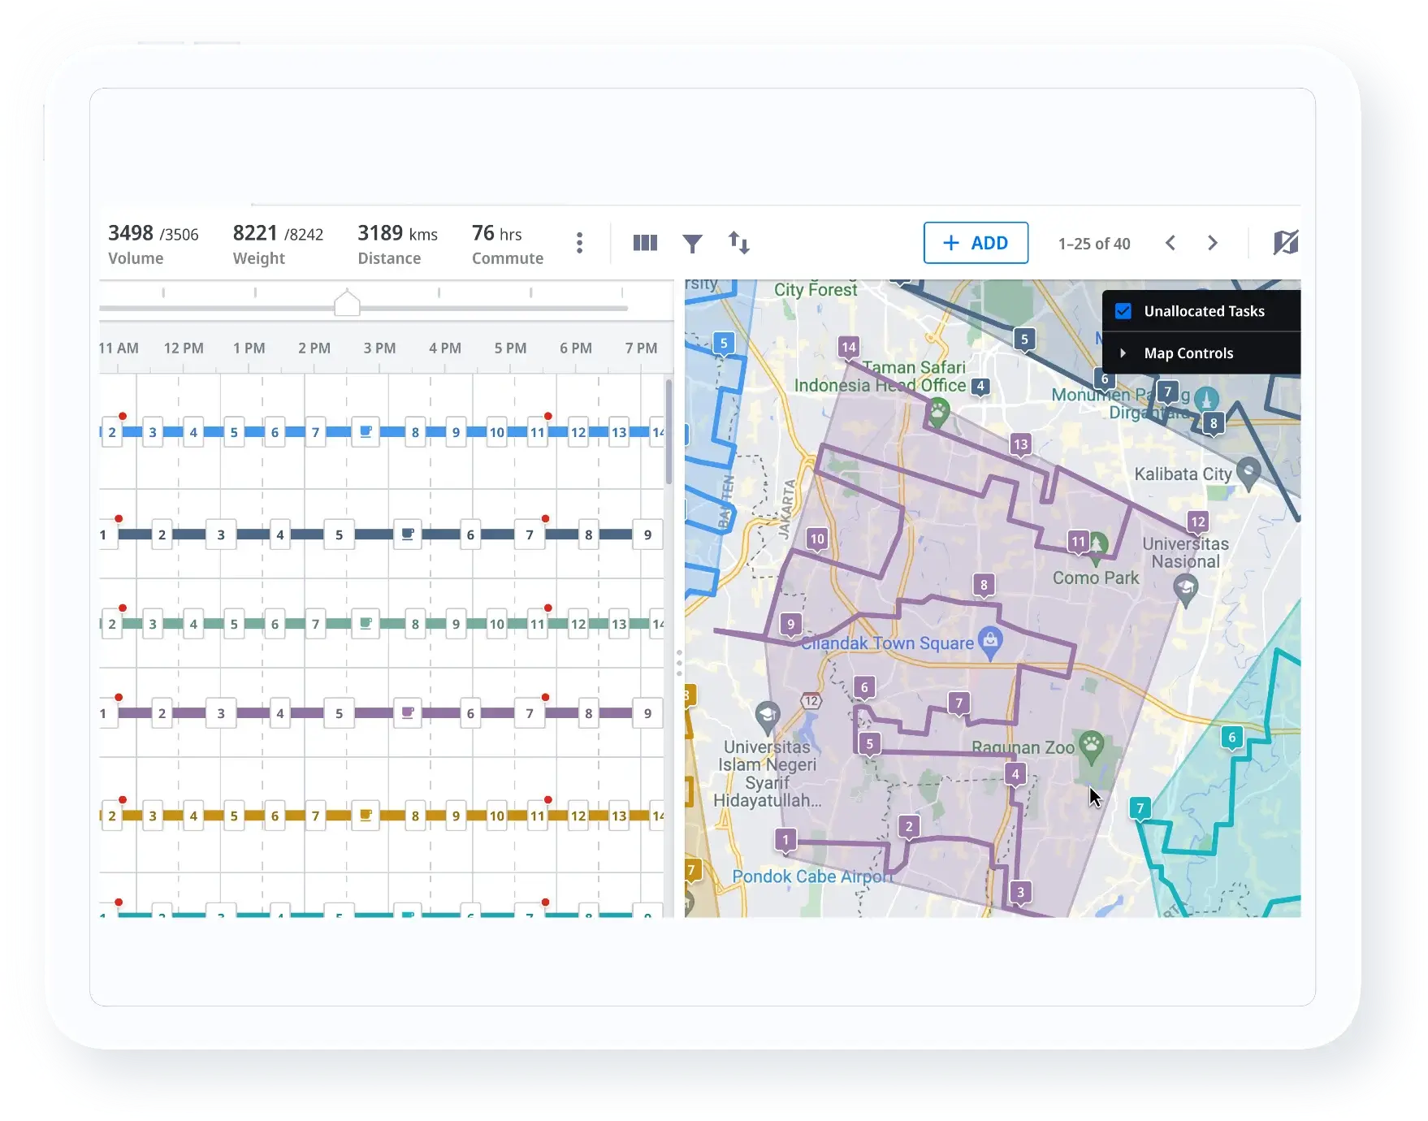Screen dimensions: 1428x1121
Task: Click the timeline range slider handle
Action: (347, 302)
